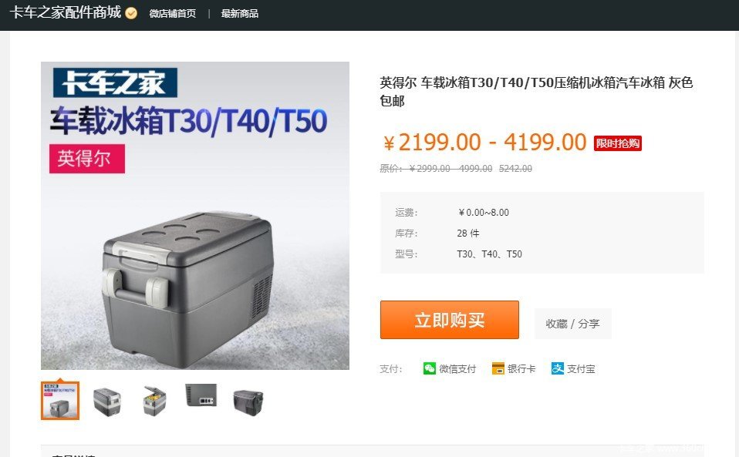Click the 限时抢购 red badge
The image size is (739, 457).
point(617,143)
